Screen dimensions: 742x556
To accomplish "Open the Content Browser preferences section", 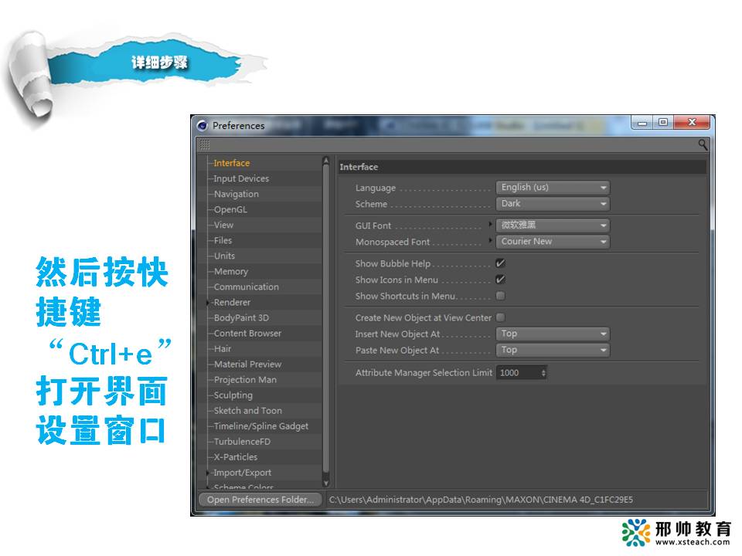I will (x=247, y=333).
